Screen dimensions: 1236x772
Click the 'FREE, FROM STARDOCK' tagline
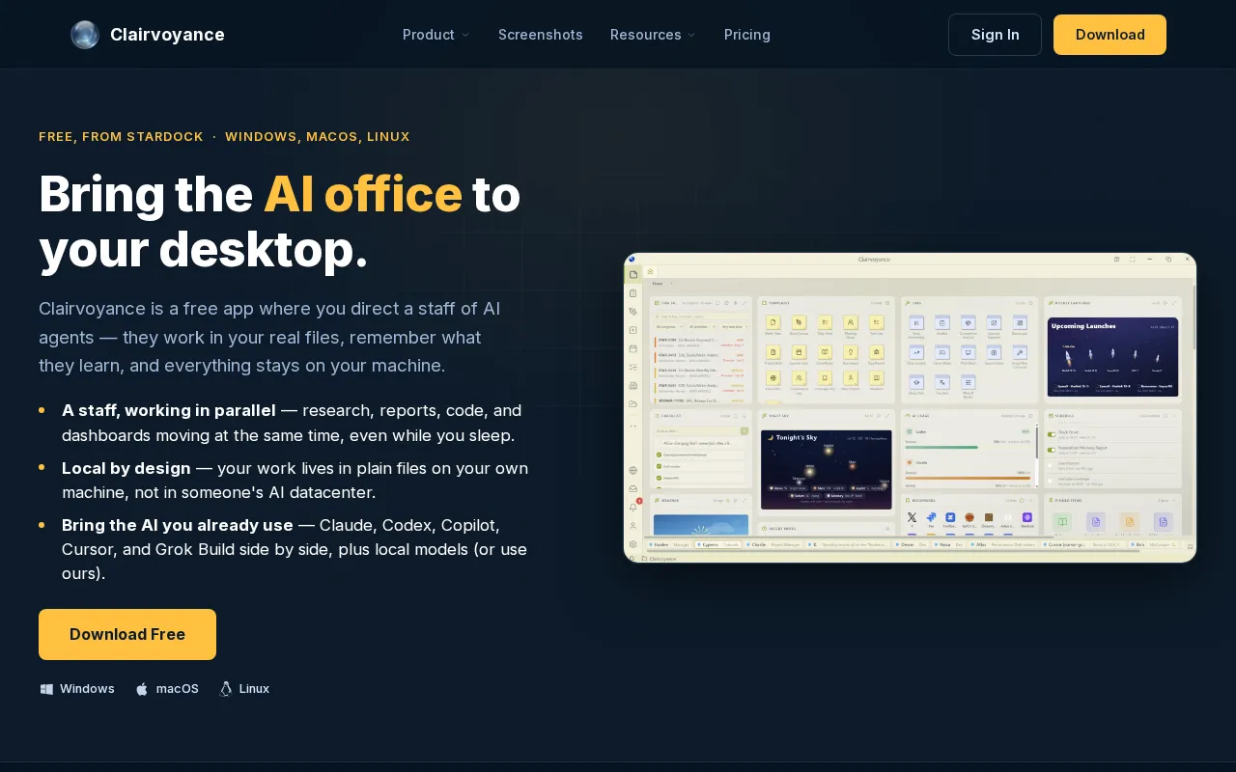click(x=121, y=137)
